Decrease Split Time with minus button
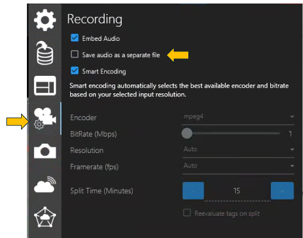 click(193, 191)
